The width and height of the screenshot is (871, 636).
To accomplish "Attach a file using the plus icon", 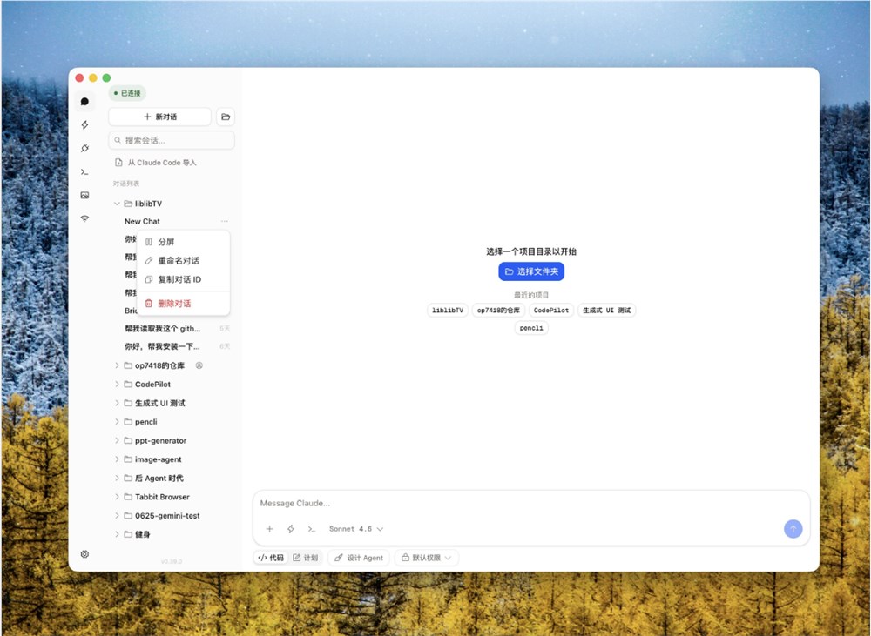I will (269, 529).
